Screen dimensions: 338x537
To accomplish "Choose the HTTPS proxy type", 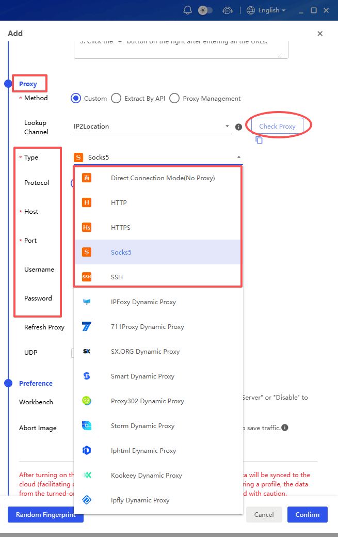I will pyautogui.click(x=158, y=227).
